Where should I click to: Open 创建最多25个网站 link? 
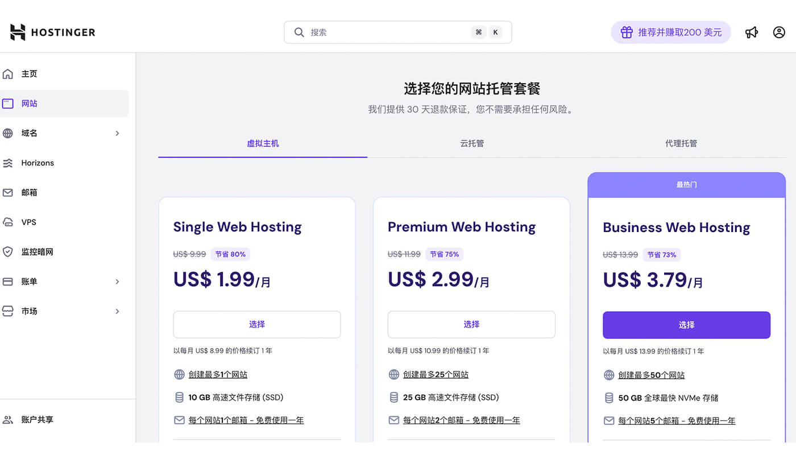tap(436, 374)
